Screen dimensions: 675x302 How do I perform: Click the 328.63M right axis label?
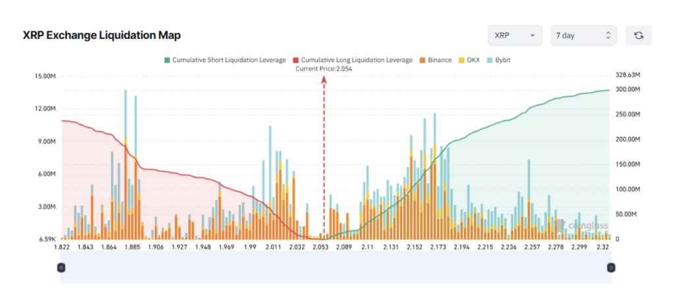point(627,76)
